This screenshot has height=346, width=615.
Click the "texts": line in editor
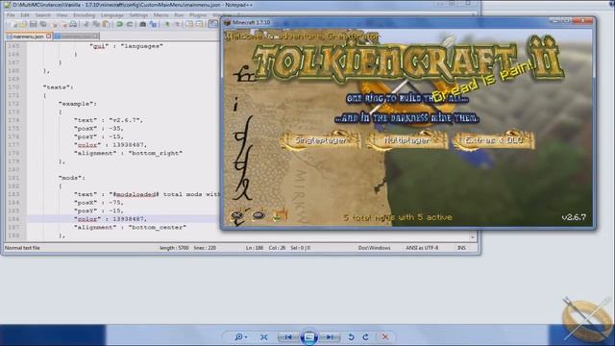click(x=58, y=87)
